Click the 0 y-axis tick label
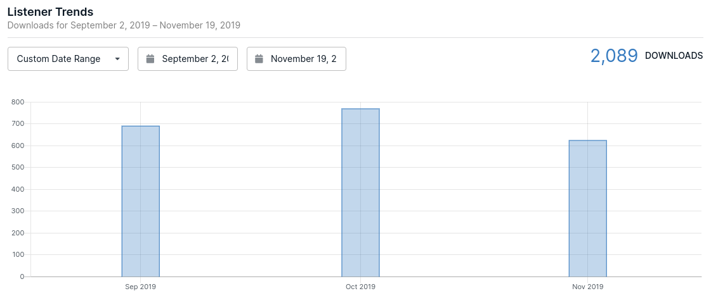The image size is (711, 298). click(22, 276)
